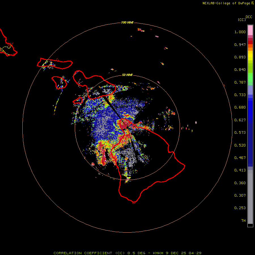Click the 0.467 color scale value
Image resolution: width=255 pixels, height=255 pixels.
click(x=240, y=158)
